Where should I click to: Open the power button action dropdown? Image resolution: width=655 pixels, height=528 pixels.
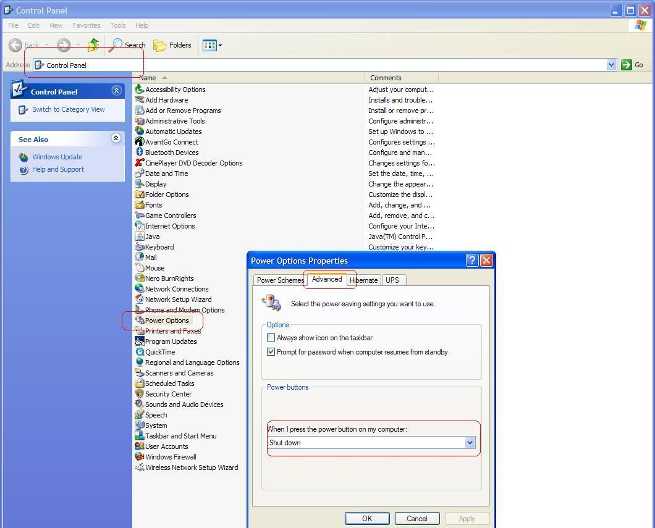[470, 443]
